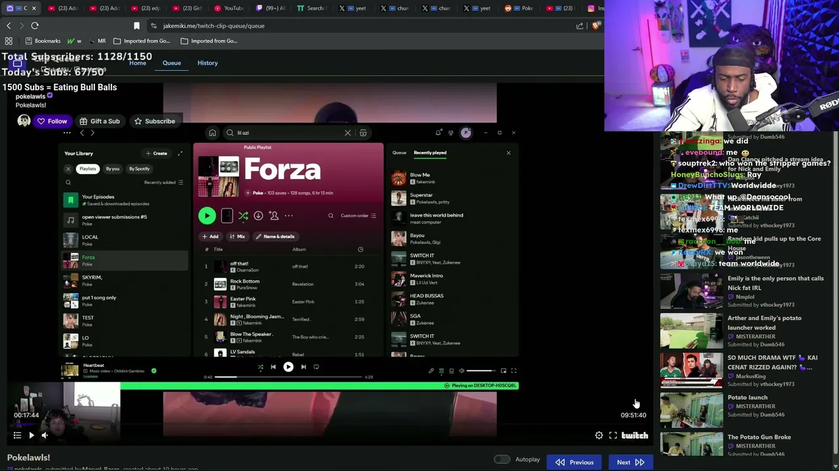Select the Playlists filter chip
This screenshot has width=839, height=471.
coord(87,169)
